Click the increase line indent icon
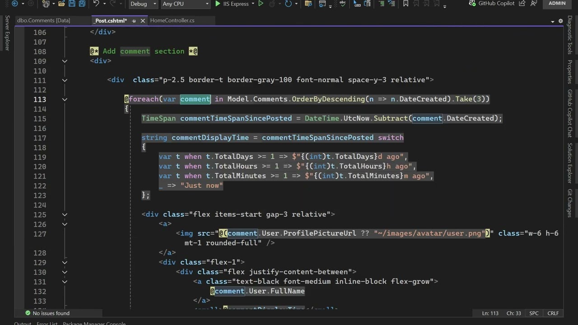The image size is (578, 325). point(382,4)
